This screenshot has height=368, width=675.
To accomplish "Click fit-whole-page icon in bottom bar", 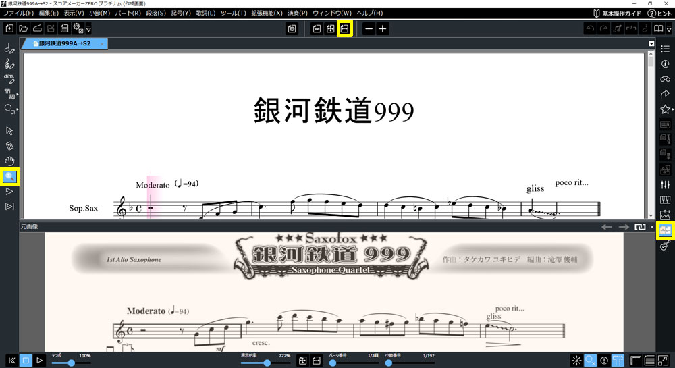I will coord(302,361).
